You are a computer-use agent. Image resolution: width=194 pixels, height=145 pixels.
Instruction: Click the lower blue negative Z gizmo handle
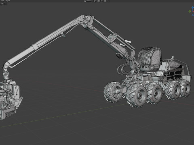click(193, 15)
